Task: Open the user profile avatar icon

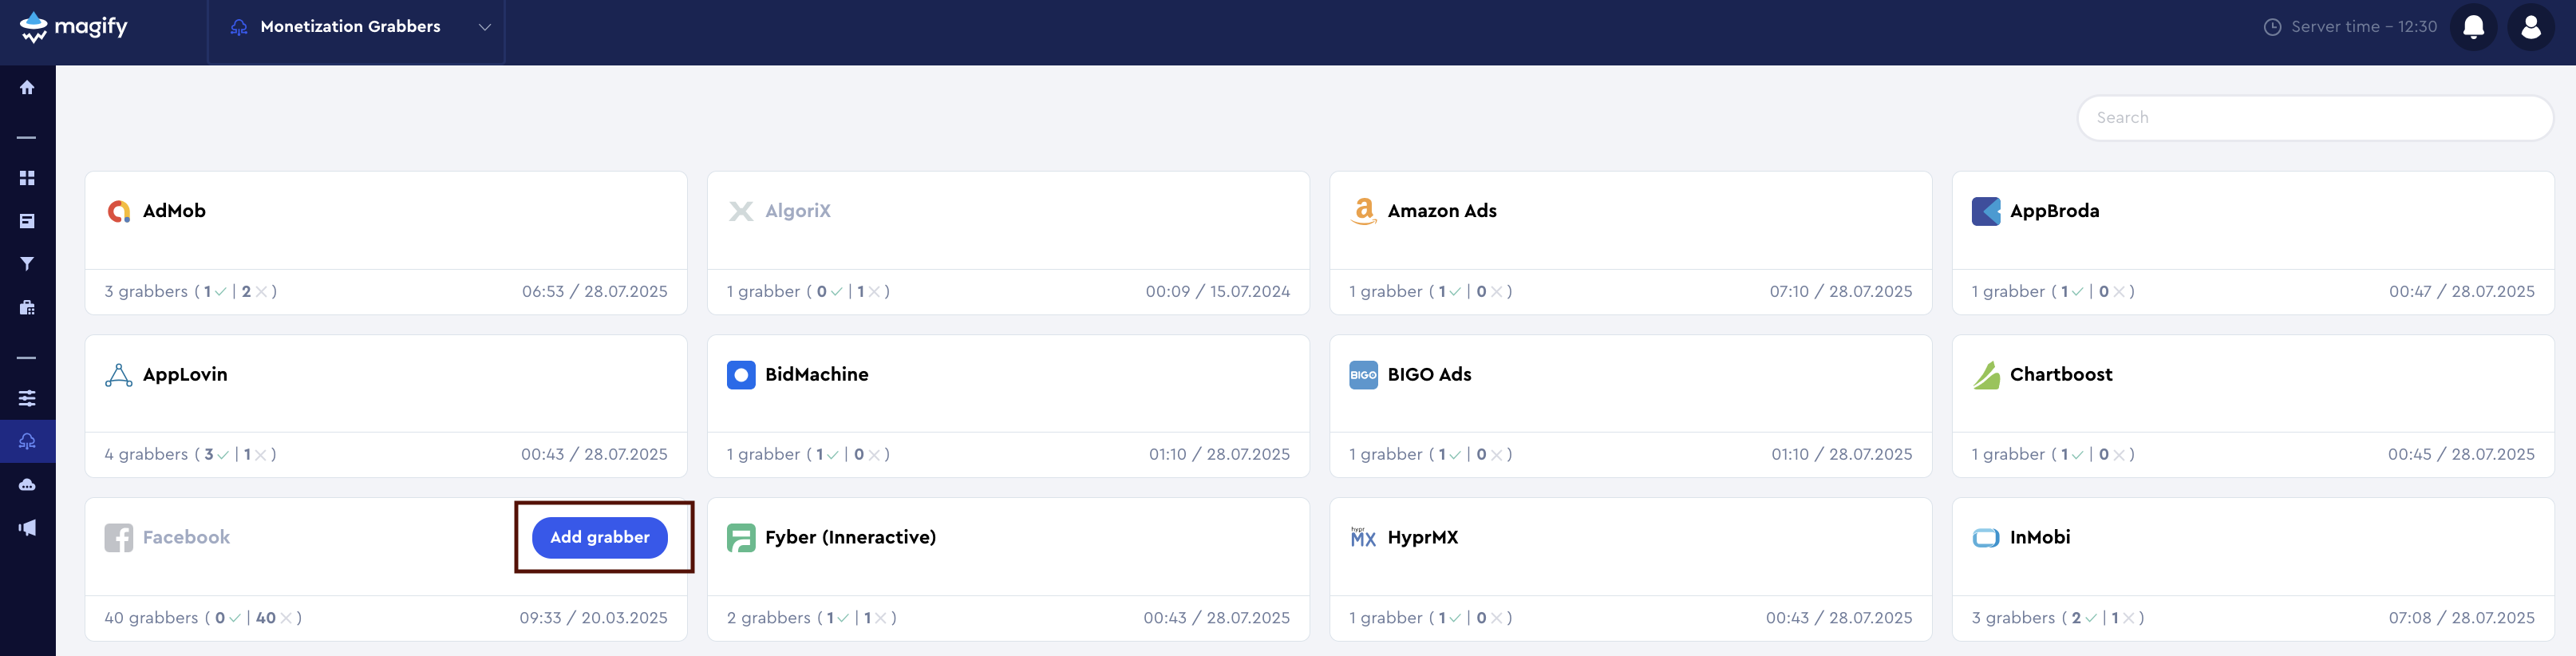Action: click(2530, 27)
